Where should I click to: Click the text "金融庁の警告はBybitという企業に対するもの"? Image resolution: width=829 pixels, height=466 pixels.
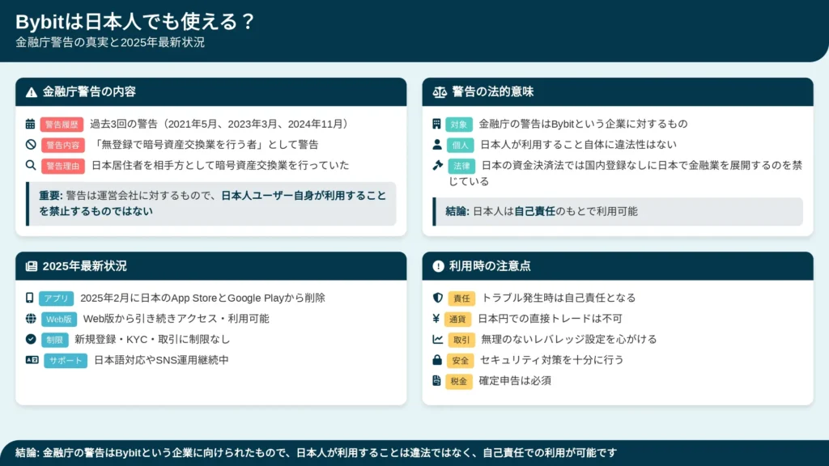click(583, 124)
